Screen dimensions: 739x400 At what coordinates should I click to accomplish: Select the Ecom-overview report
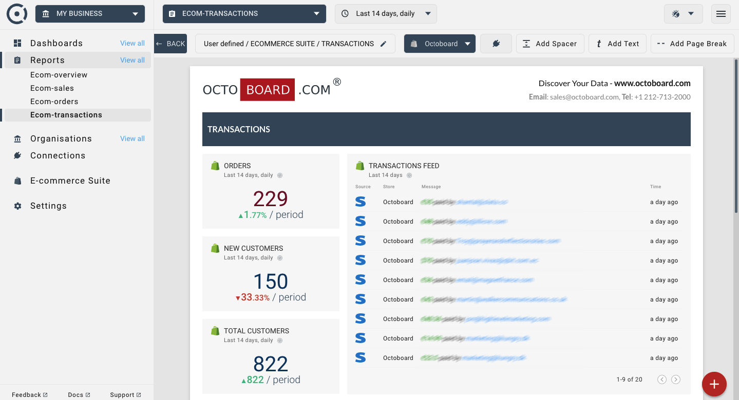pyautogui.click(x=59, y=75)
